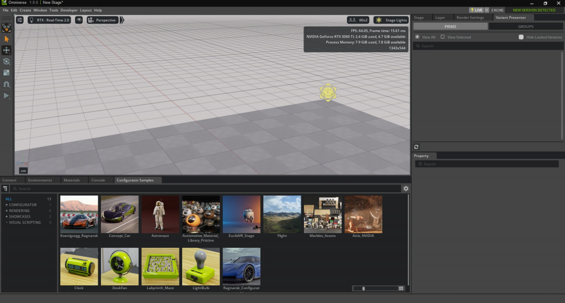Click the Property panel search field
The height and width of the screenshot is (303, 565).
(x=487, y=164)
